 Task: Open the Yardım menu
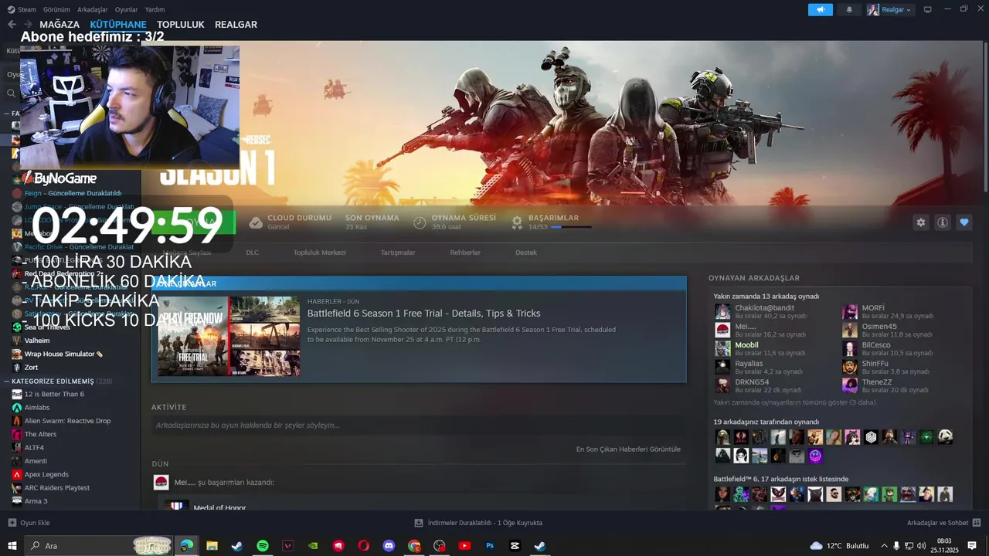click(155, 9)
